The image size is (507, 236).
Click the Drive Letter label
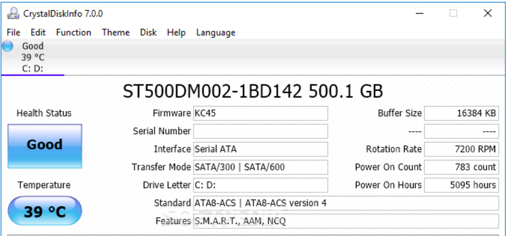coord(167,185)
